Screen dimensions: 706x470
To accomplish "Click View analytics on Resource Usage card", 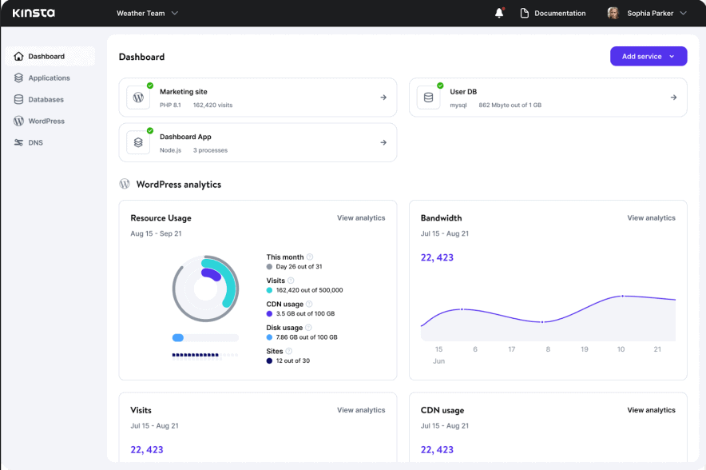I will click(x=362, y=217).
